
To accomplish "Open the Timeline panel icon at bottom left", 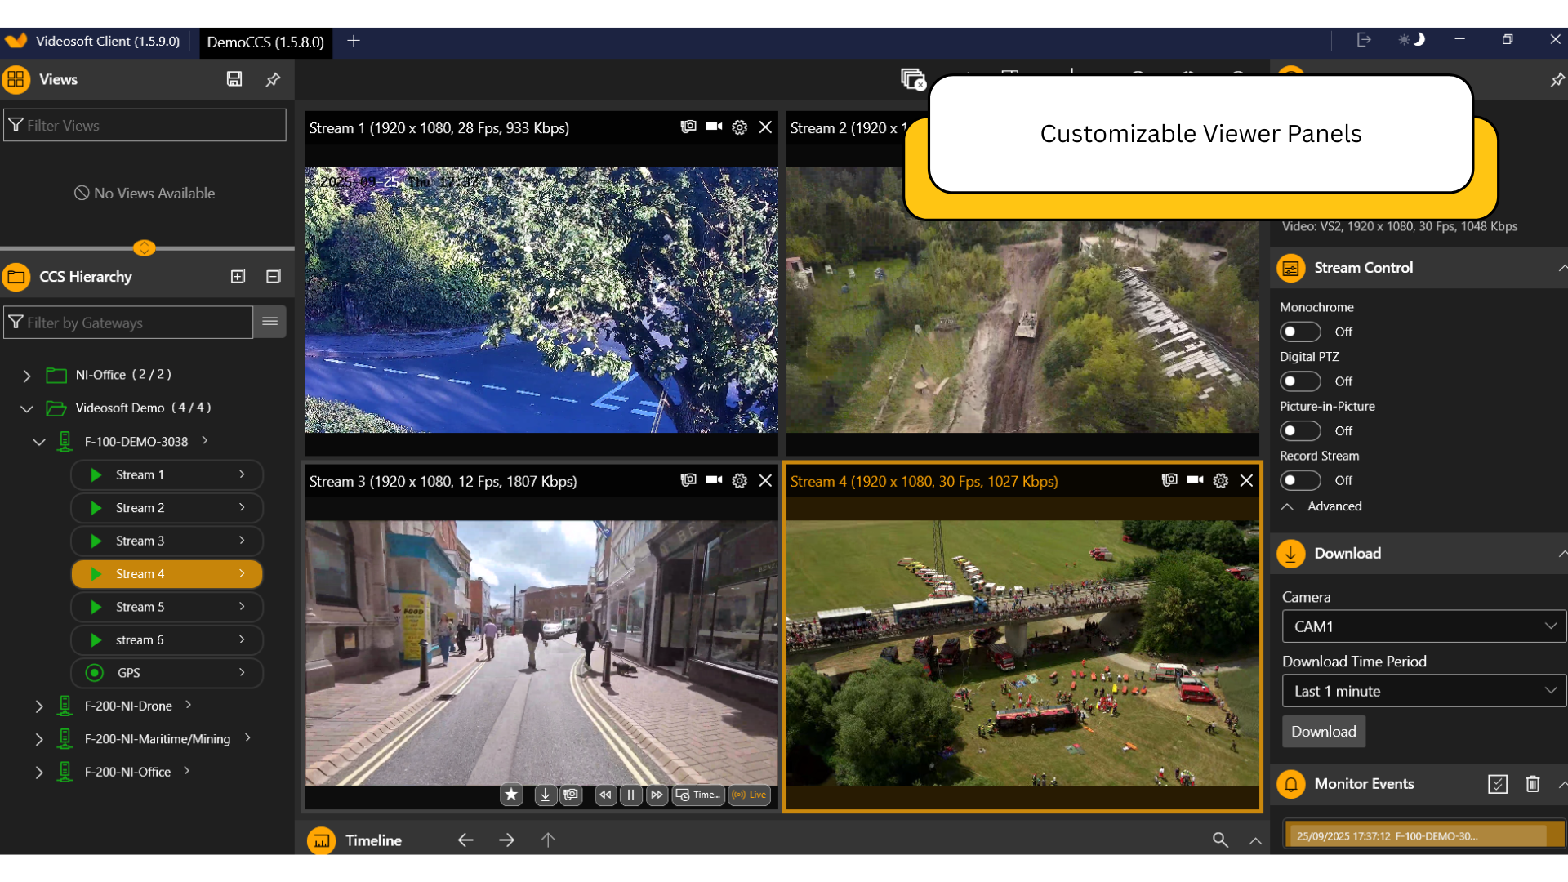I will pos(321,840).
